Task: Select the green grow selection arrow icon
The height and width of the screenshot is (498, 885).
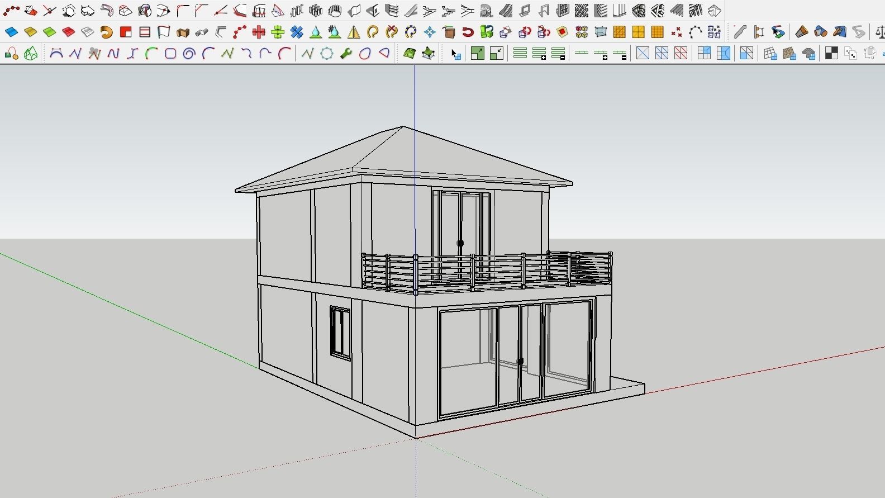Action: (x=478, y=54)
